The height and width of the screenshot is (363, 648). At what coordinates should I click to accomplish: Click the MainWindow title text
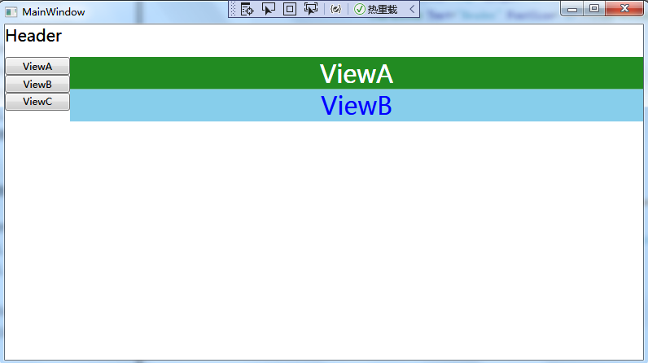pyautogui.click(x=54, y=12)
